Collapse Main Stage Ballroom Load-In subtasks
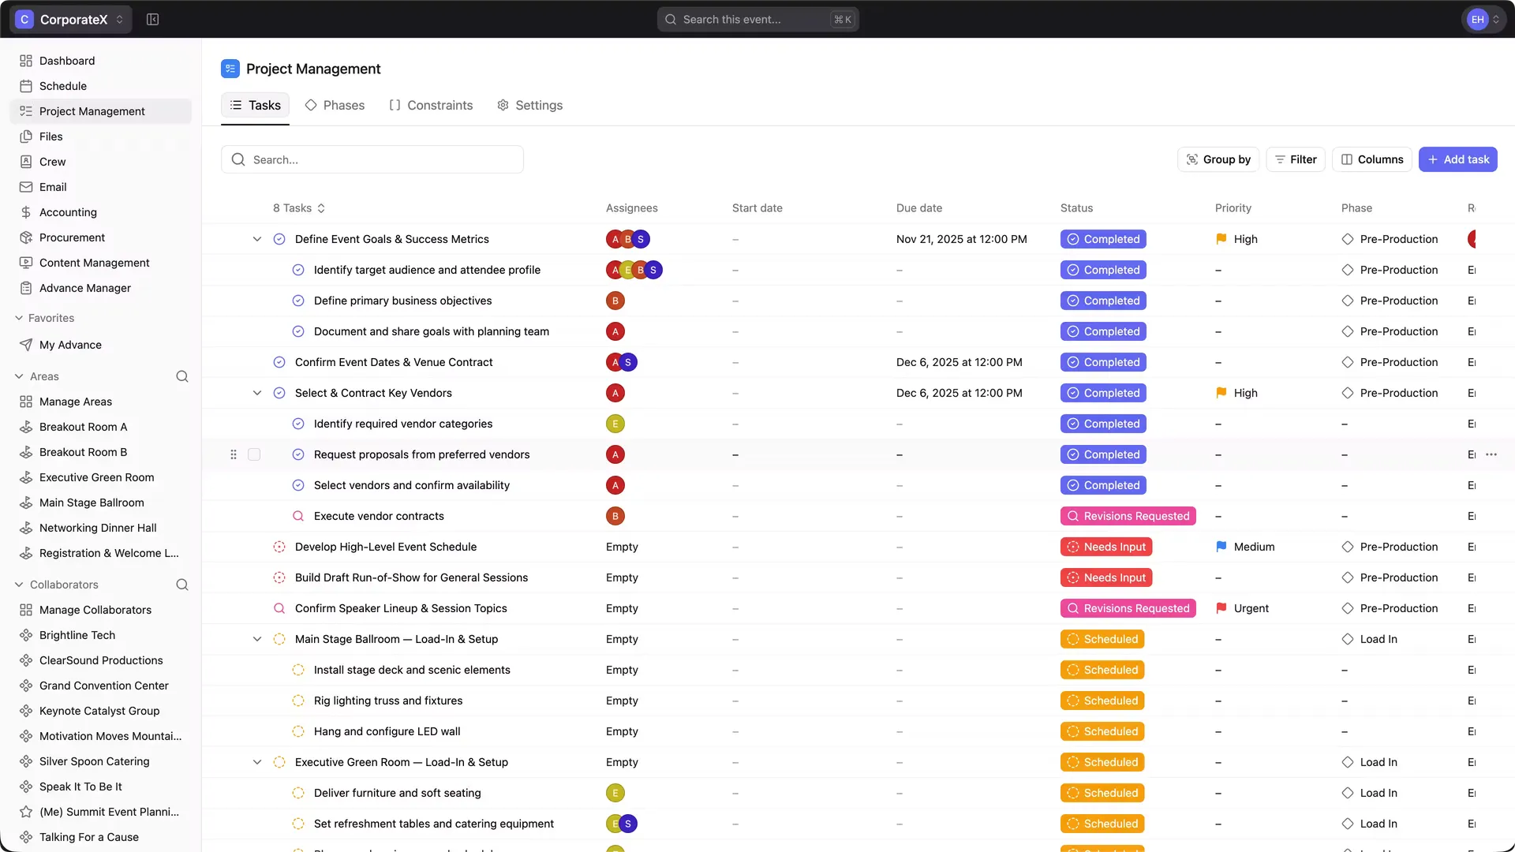Image resolution: width=1515 pixels, height=852 pixels. click(257, 639)
